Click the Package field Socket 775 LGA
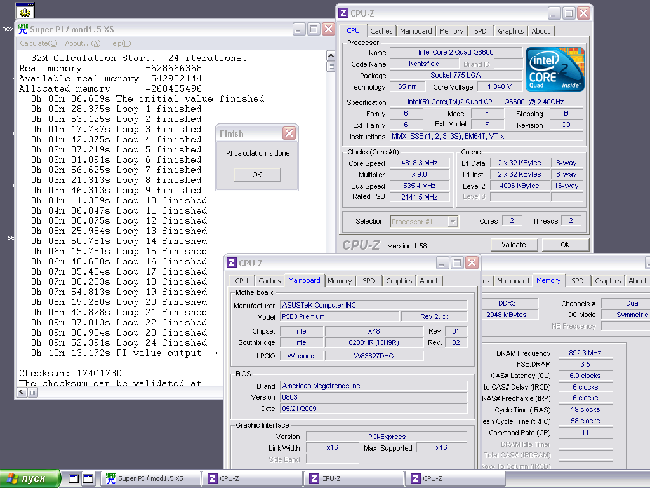Image resolution: width=650 pixels, height=488 pixels. (456, 75)
